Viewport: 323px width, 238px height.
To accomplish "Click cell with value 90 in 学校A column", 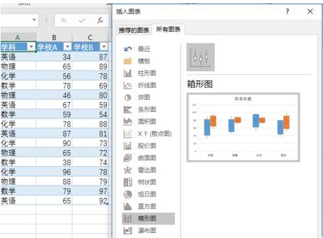I will point(54,143).
